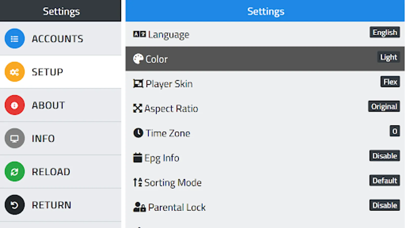The width and height of the screenshot is (405, 228).
Task: Click the Return back-arrow icon
Action: pyautogui.click(x=14, y=205)
